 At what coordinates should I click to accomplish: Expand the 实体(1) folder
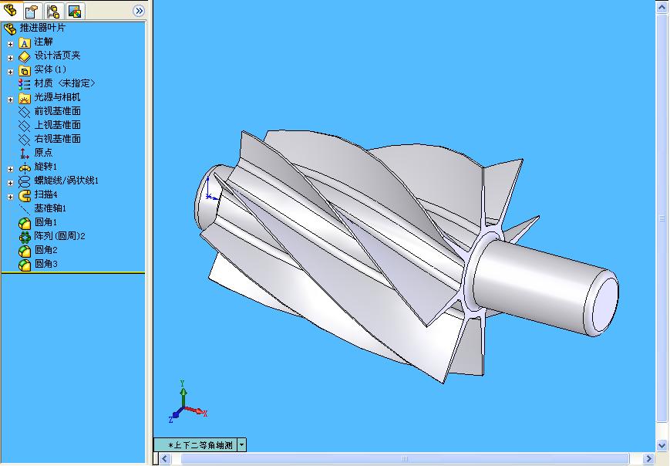click(10, 72)
